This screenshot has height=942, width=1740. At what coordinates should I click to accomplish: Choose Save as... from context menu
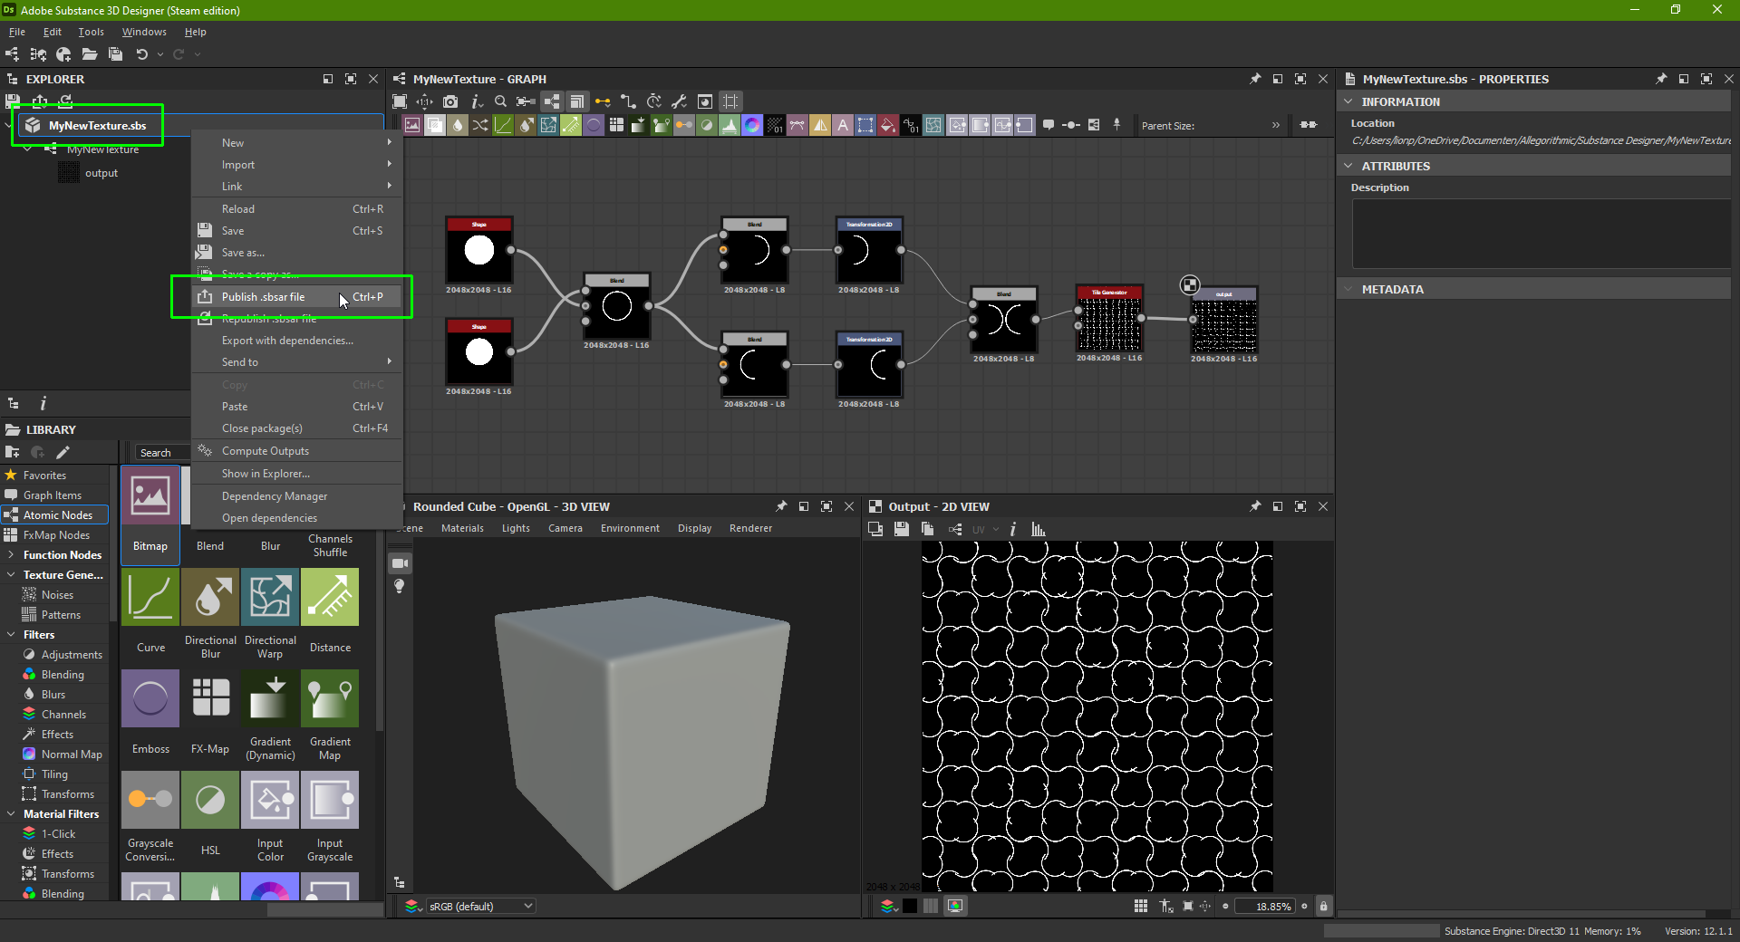(297, 253)
